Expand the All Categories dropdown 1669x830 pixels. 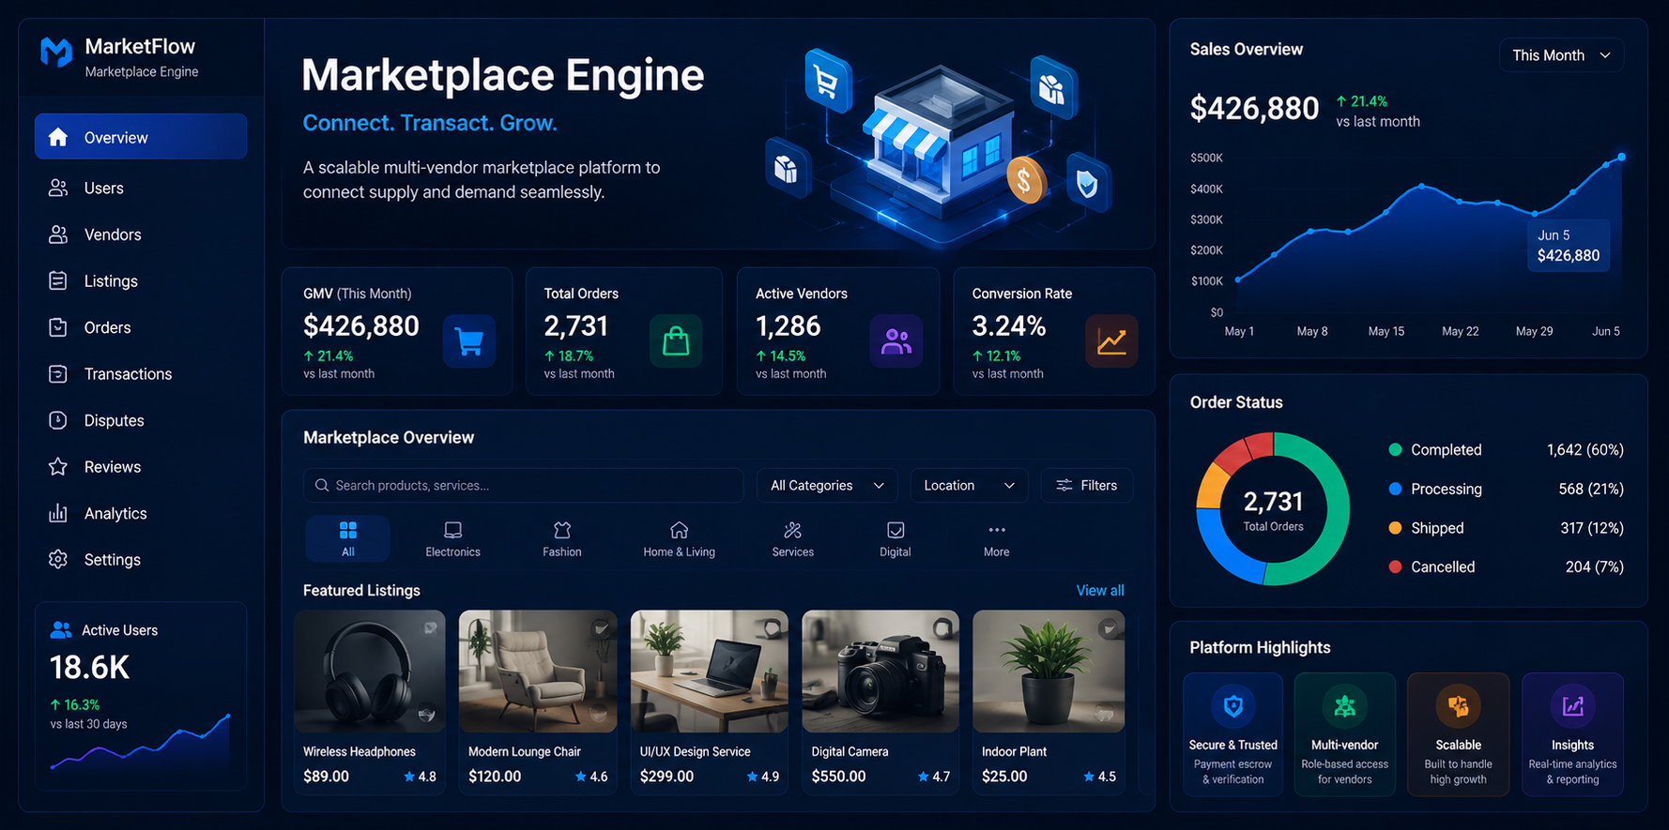tap(827, 486)
